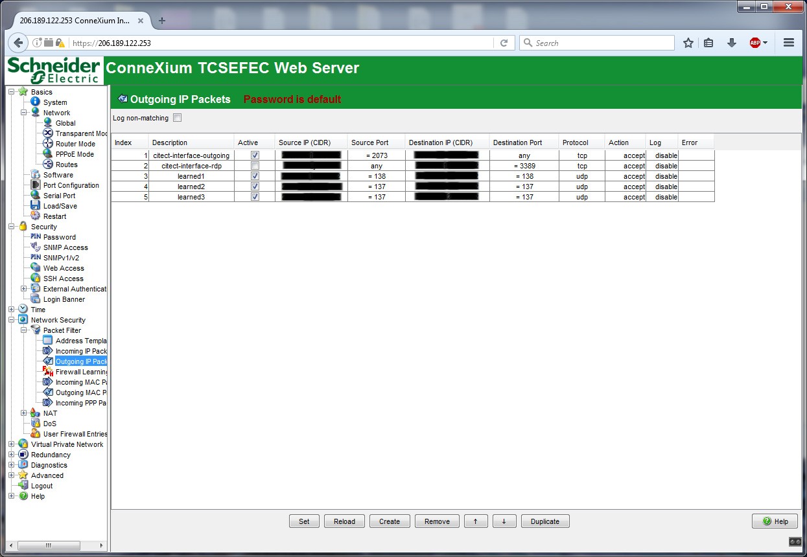Enable Active for citect-interface-rdp rule
The width and height of the screenshot is (807, 557).
tap(255, 166)
